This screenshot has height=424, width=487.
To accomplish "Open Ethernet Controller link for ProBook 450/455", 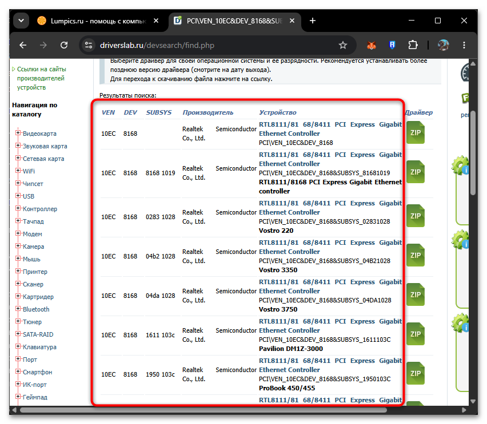I will 330,365.
